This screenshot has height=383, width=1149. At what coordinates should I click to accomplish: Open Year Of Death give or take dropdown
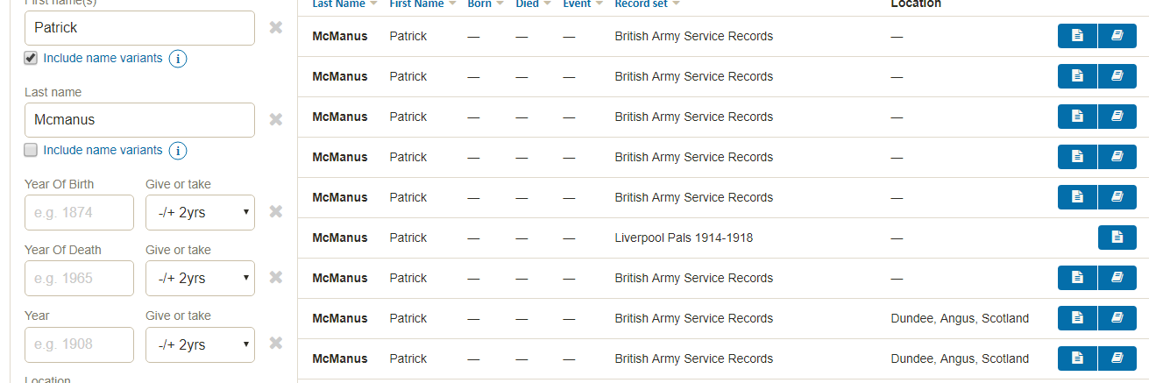[x=200, y=278]
